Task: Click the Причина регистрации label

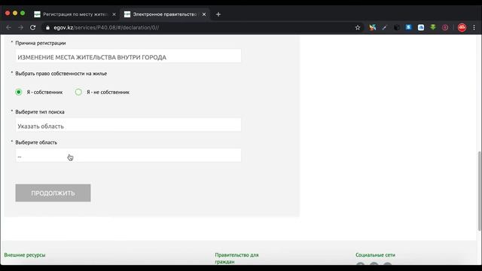Action: [41, 43]
